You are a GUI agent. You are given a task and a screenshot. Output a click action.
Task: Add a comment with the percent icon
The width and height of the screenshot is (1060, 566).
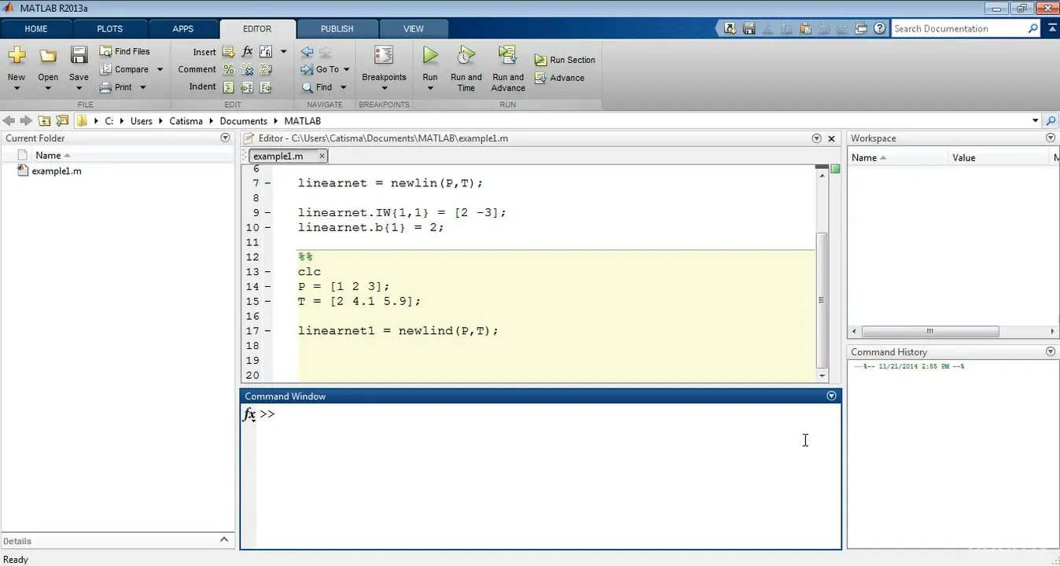[228, 69]
